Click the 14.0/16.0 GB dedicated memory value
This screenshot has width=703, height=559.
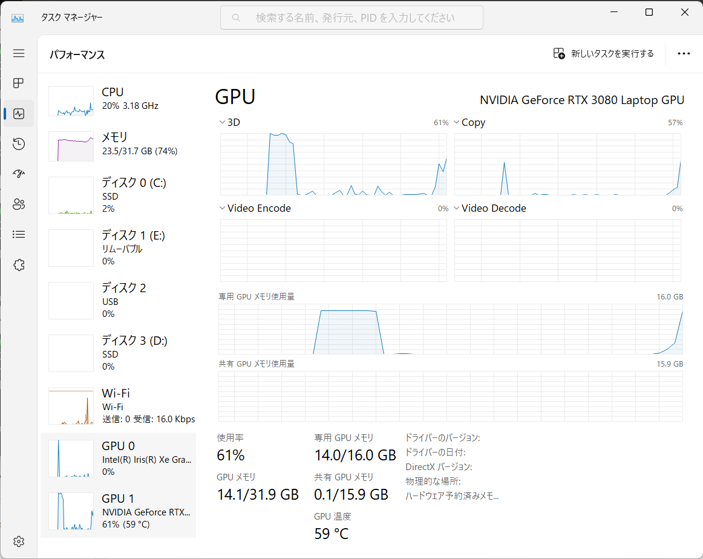[x=355, y=456]
